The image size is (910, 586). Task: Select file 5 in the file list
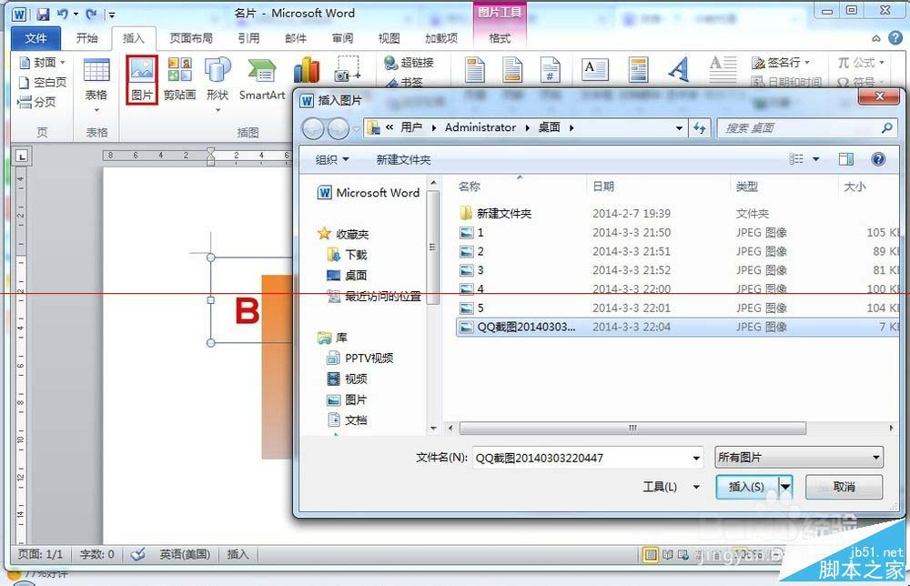pyautogui.click(x=480, y=308)
